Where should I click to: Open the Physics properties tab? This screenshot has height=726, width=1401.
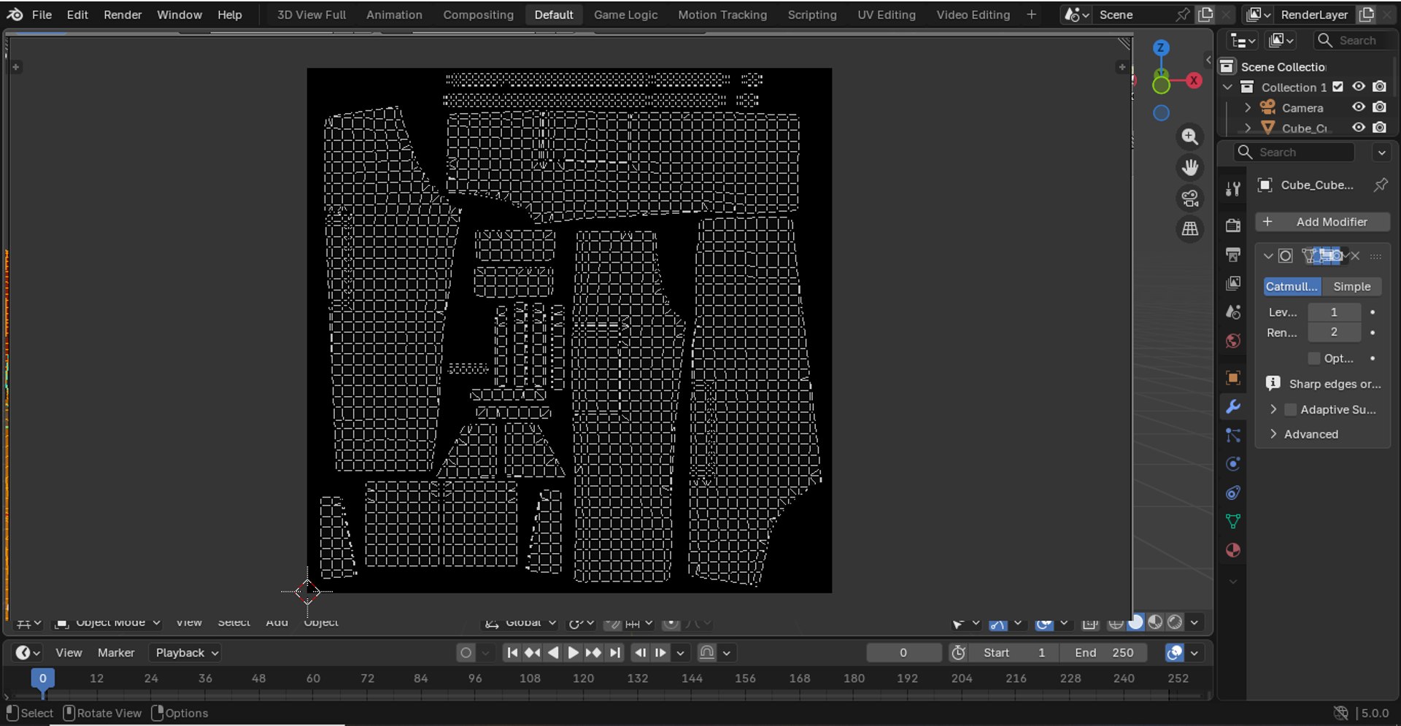(1233, 464)
